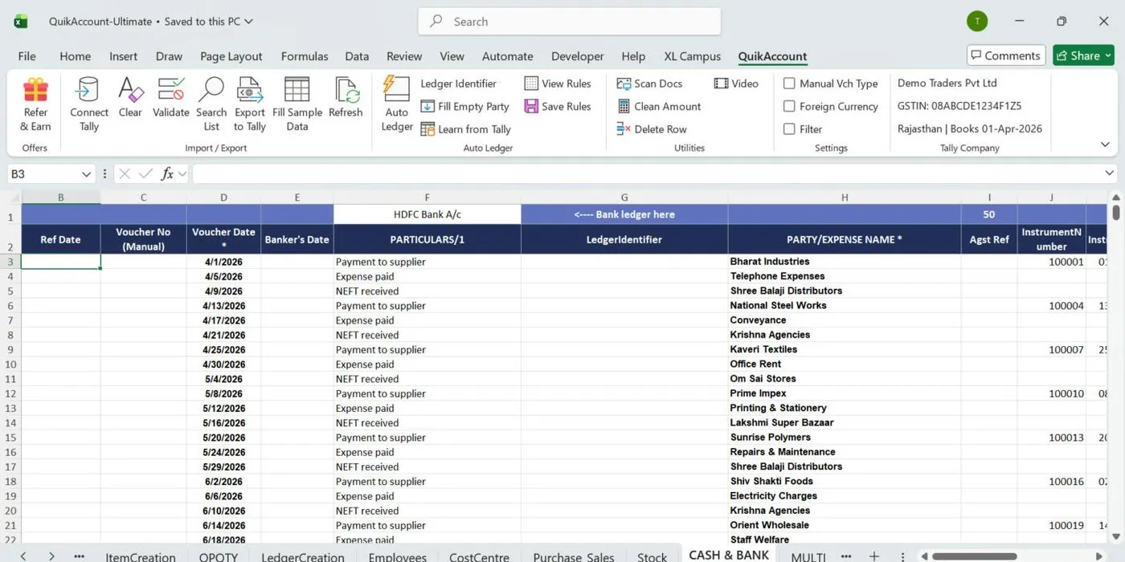Click Clean Amount
The height and width of the screenshot is (562, 1125).
click(x=659, y=106)
